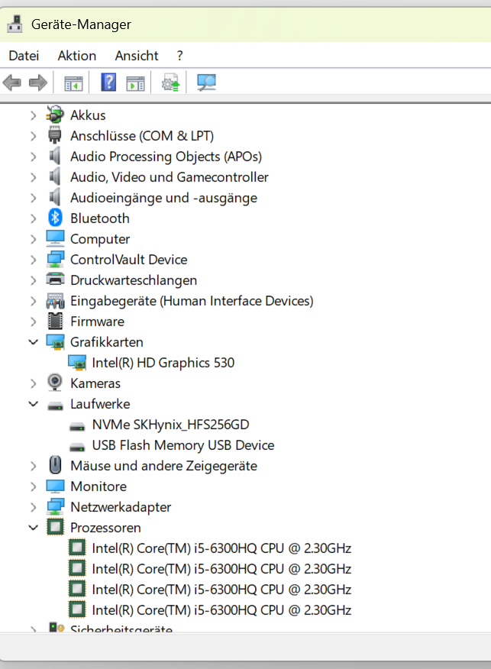
Task: Open the ? help menu
Action: pos(179,56)
